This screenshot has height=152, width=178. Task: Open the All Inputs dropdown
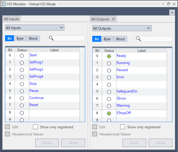35,28
